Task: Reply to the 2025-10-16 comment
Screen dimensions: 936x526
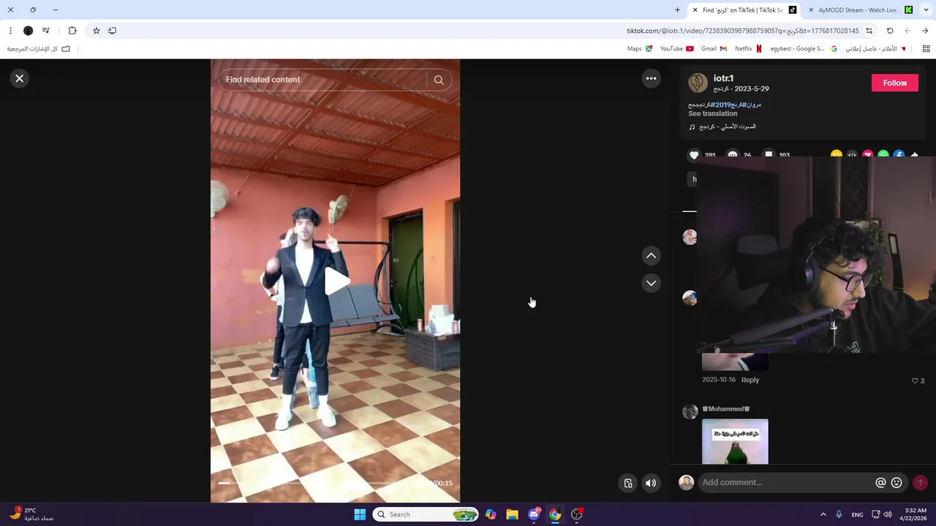Action: [750, 380]
